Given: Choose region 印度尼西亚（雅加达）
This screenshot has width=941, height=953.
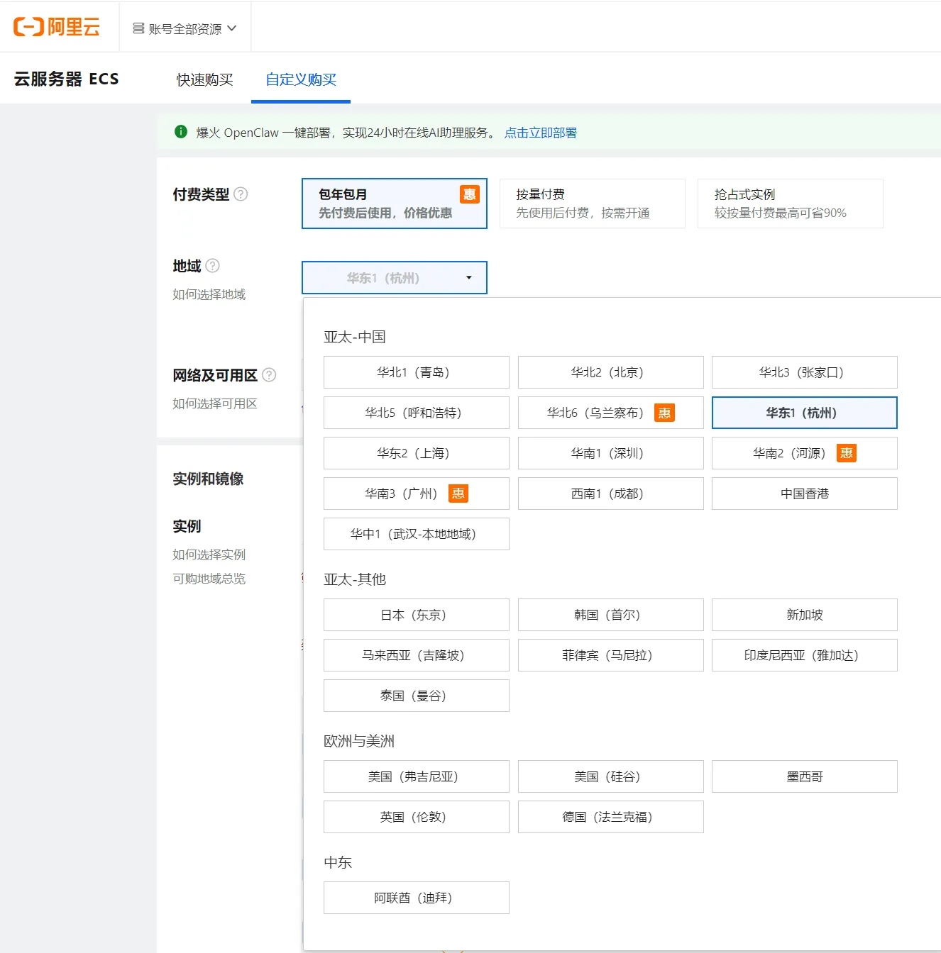Looking at the screenshot, I should point(805,655).
